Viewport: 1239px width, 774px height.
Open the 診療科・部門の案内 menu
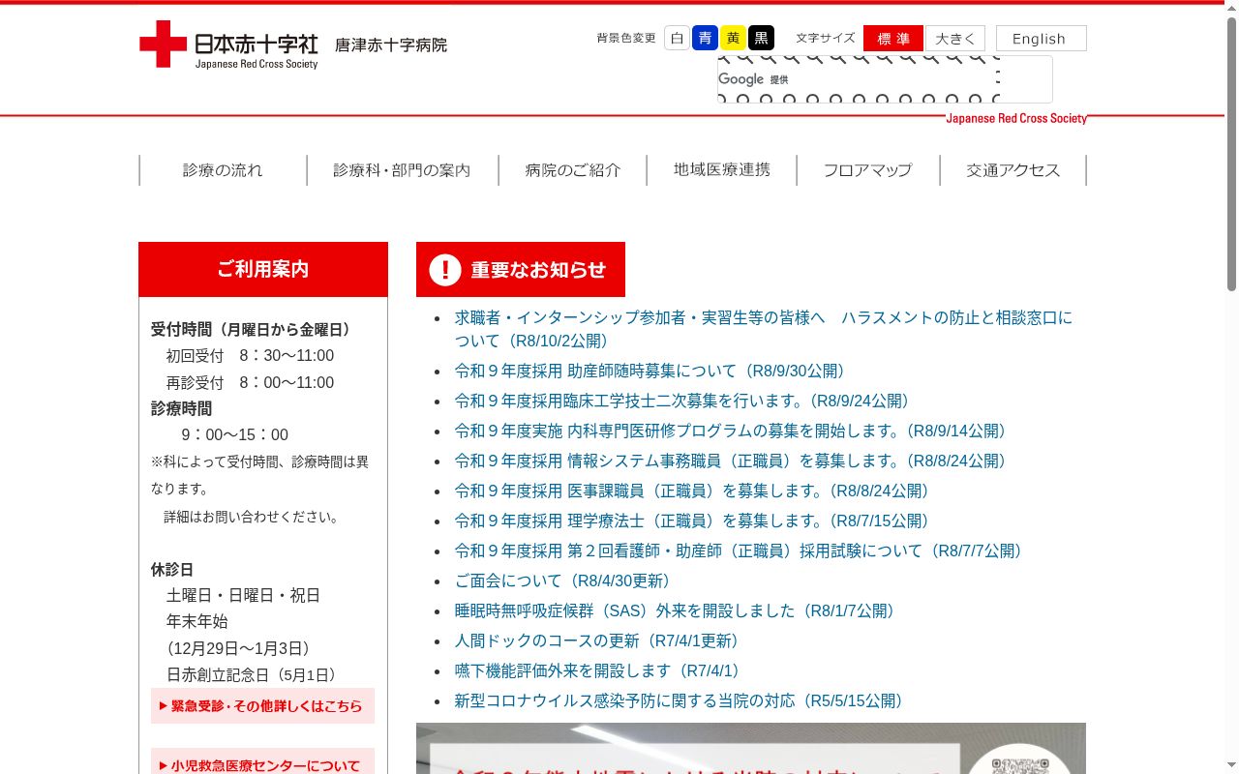tap(402, 170)
